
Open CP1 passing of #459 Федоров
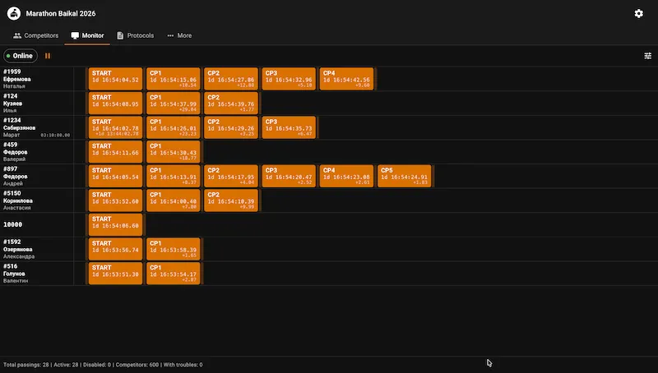[174, 152]
